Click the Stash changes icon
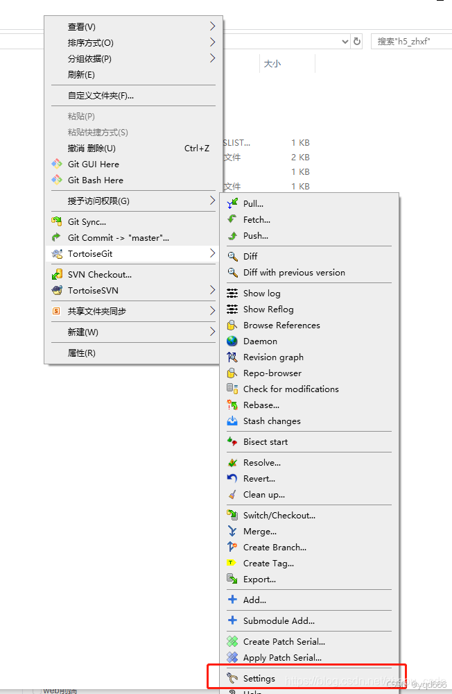This screenshot has width=452, height=694. pyautogui.click(x=232, y=421)
